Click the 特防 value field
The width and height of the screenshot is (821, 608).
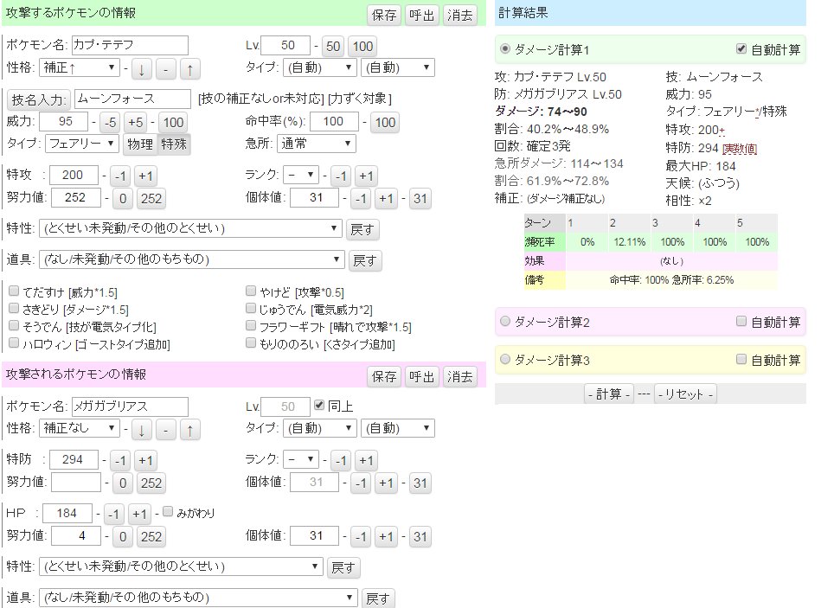pyautogui.click(x=74, y=460)
